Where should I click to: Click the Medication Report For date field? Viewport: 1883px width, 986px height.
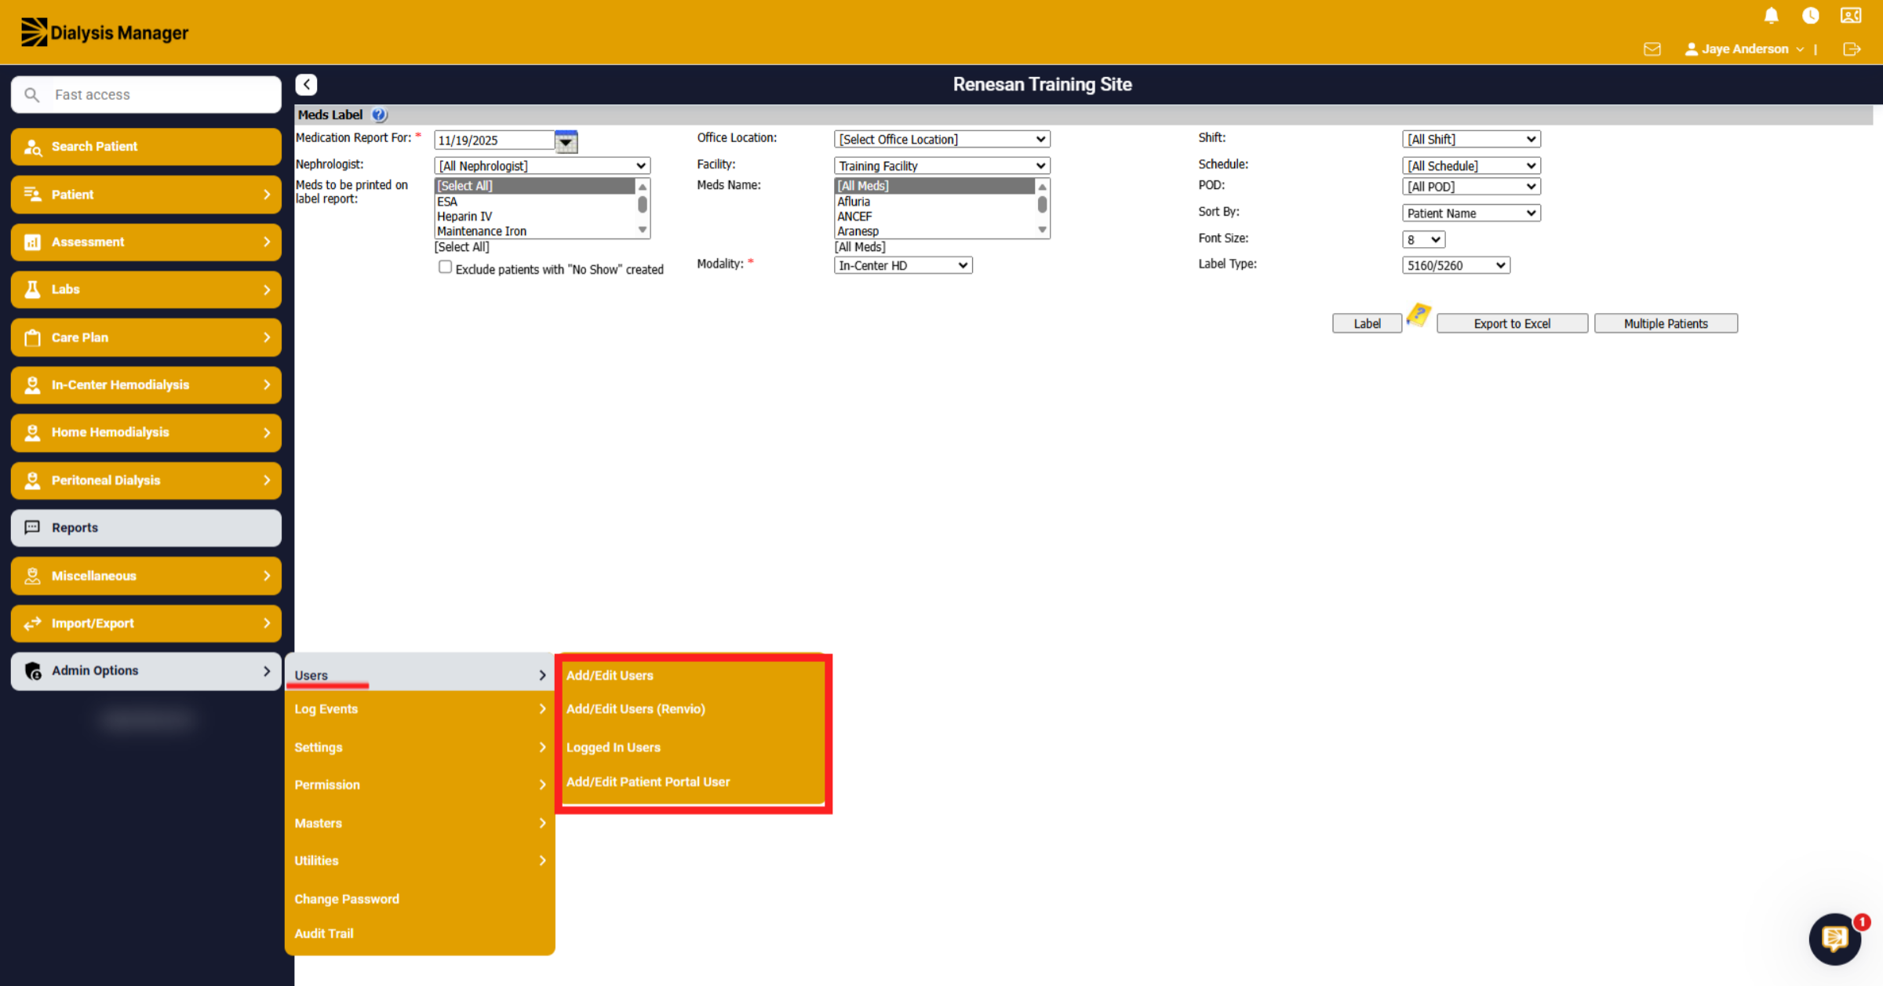494,140
